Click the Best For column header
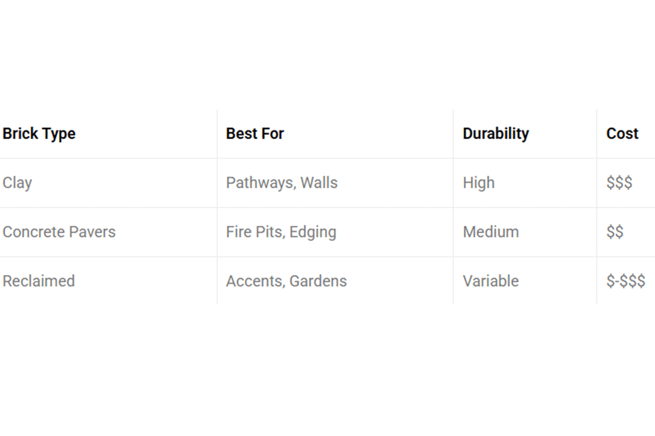 (x=255, y=134)
